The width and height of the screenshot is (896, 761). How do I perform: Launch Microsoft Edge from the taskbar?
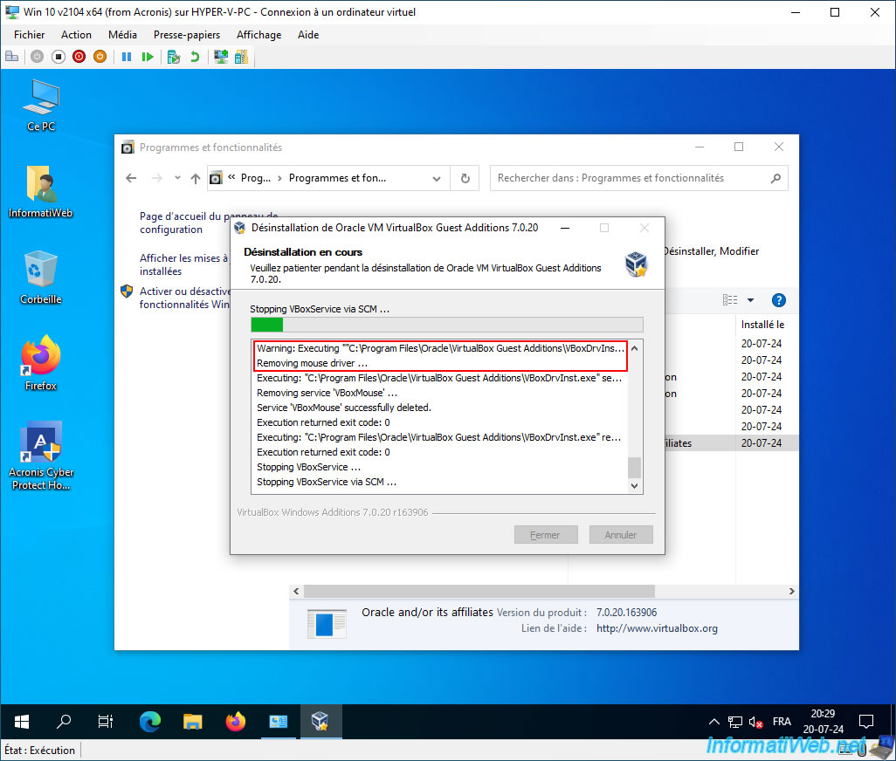click(150, 722)
